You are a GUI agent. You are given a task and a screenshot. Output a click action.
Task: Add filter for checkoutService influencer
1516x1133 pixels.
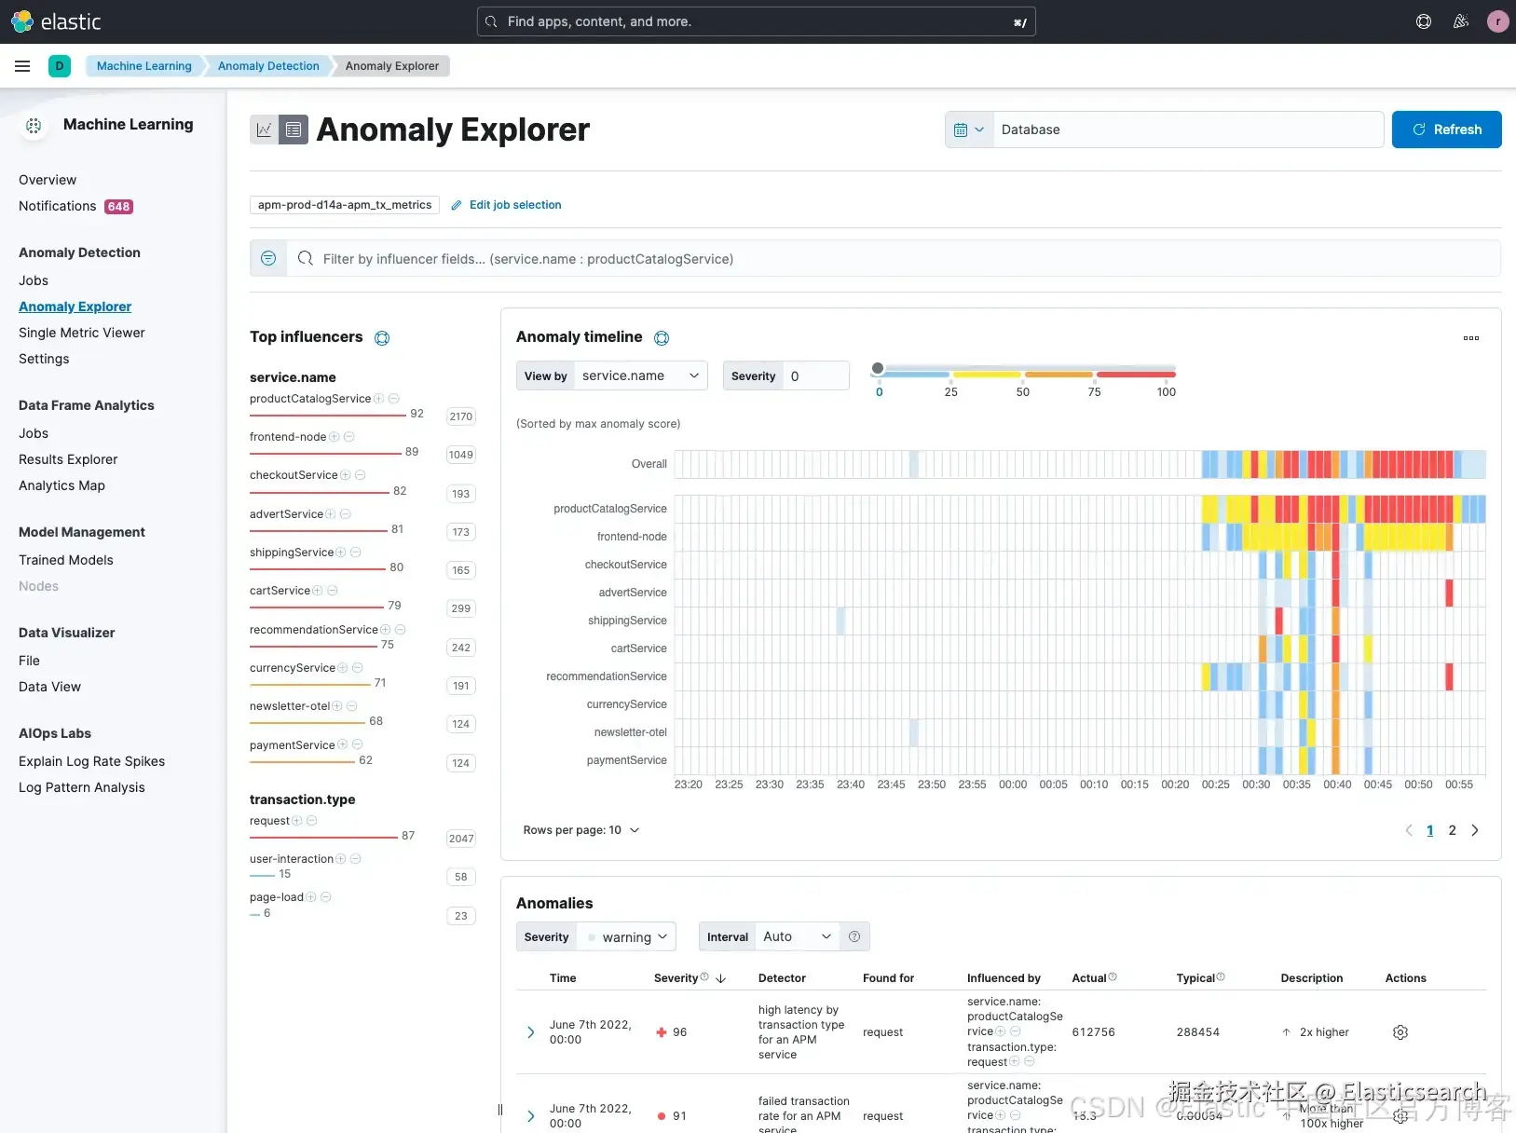pos(346,475)
